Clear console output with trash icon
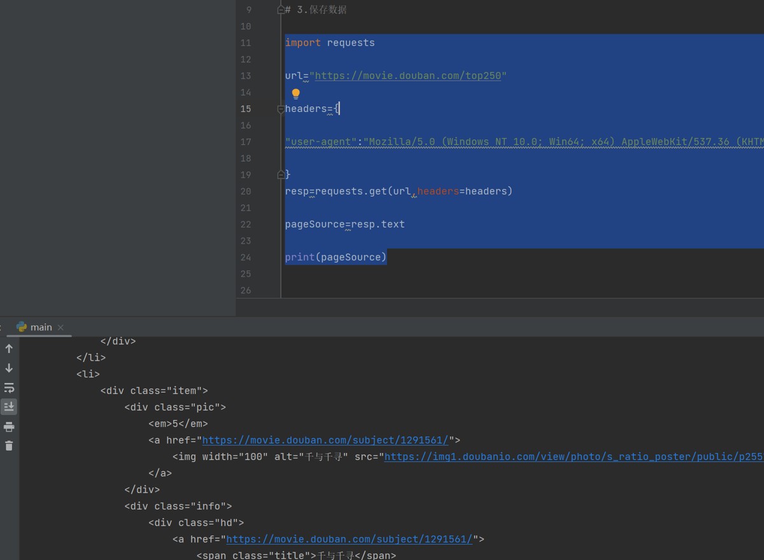Image resolution: width=764 pixels, height=560 pixels. click(9, 445)
